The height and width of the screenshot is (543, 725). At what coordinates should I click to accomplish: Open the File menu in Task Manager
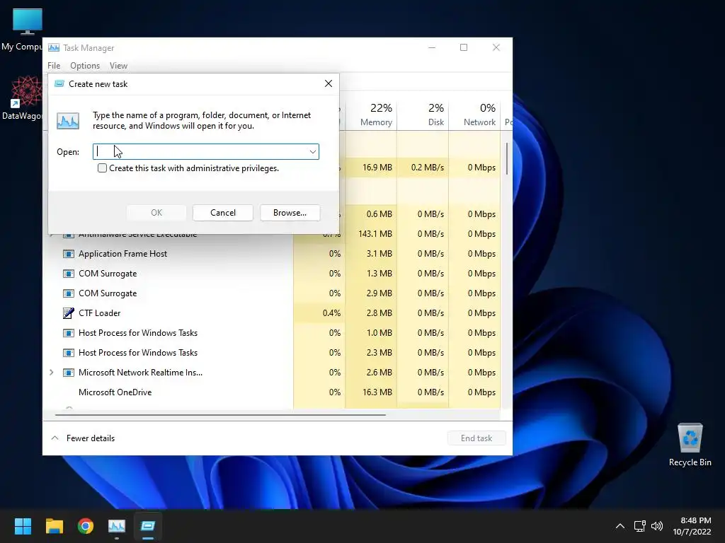pyautogui.click(x=54, y=66)
